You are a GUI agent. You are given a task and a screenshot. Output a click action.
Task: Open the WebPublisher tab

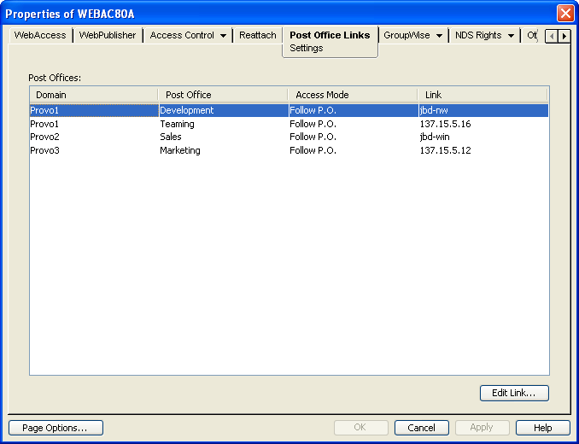[108, 35]
